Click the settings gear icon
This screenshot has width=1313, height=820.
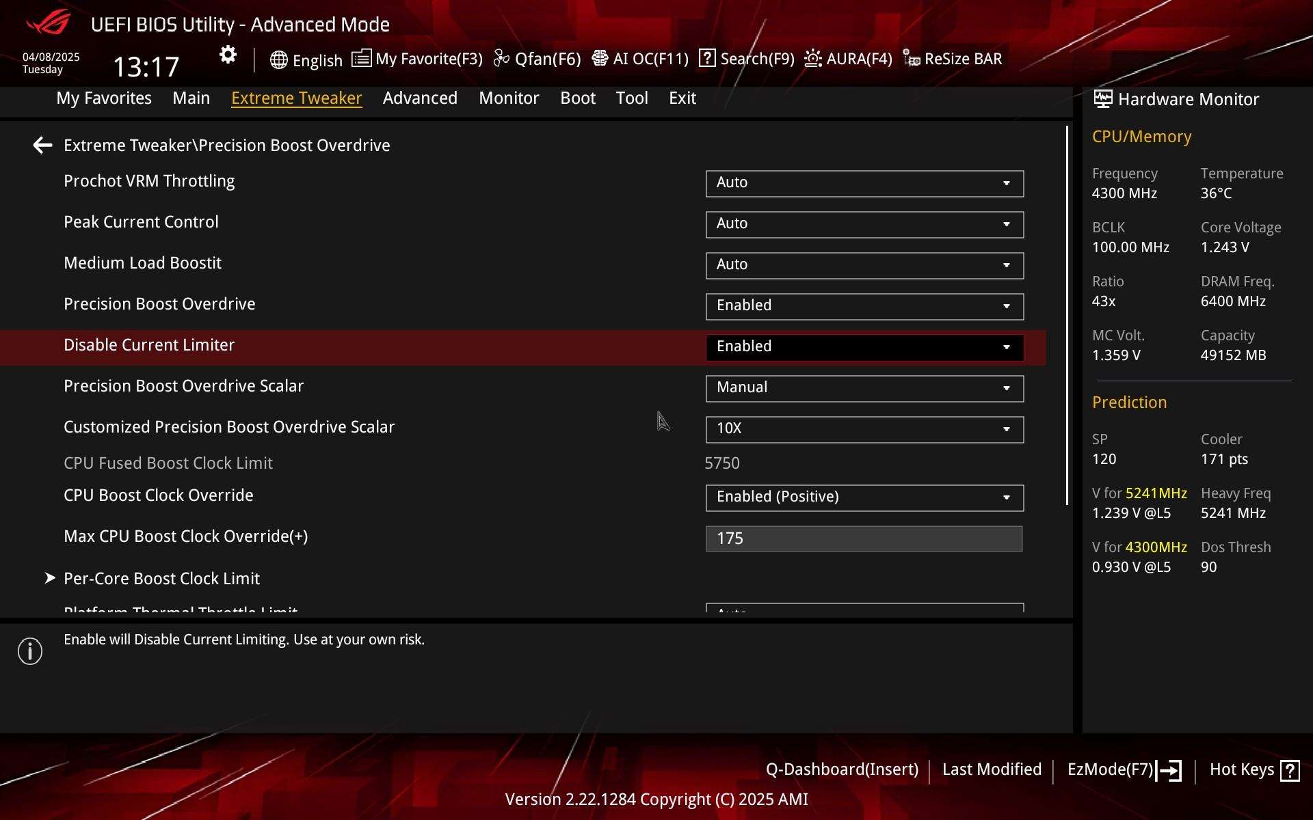228,55
